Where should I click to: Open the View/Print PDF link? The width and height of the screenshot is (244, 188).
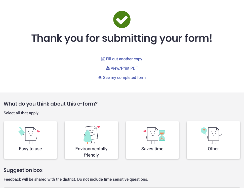point(124,68)
